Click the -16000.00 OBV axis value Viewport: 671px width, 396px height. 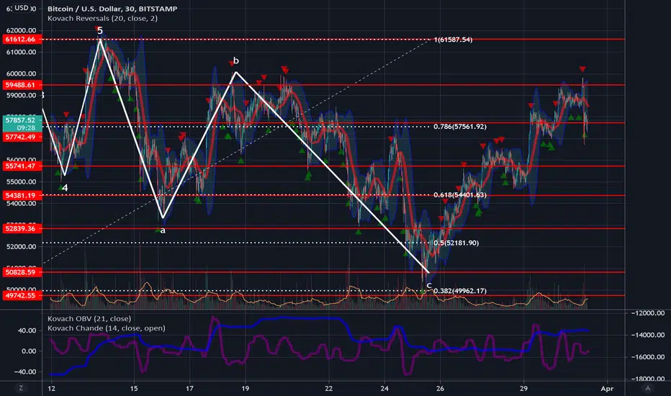(x=648, y=357)
